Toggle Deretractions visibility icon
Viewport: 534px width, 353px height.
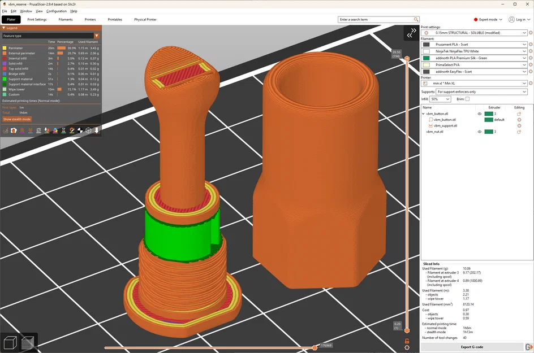click(x=31, y=130)
